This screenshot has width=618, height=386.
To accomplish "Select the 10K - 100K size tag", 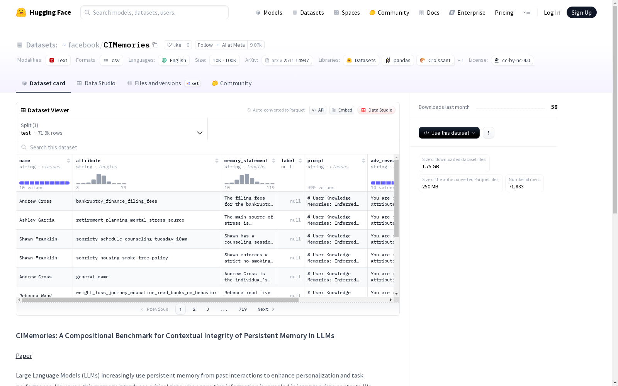I will (224, 60).
